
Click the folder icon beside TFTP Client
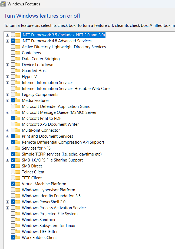point(18,178)
